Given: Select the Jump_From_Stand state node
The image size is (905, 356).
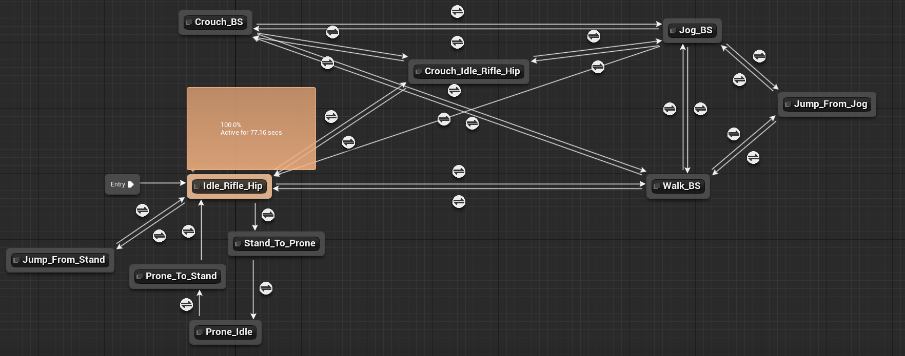Looking at the screenshot, I should [60, 260].
